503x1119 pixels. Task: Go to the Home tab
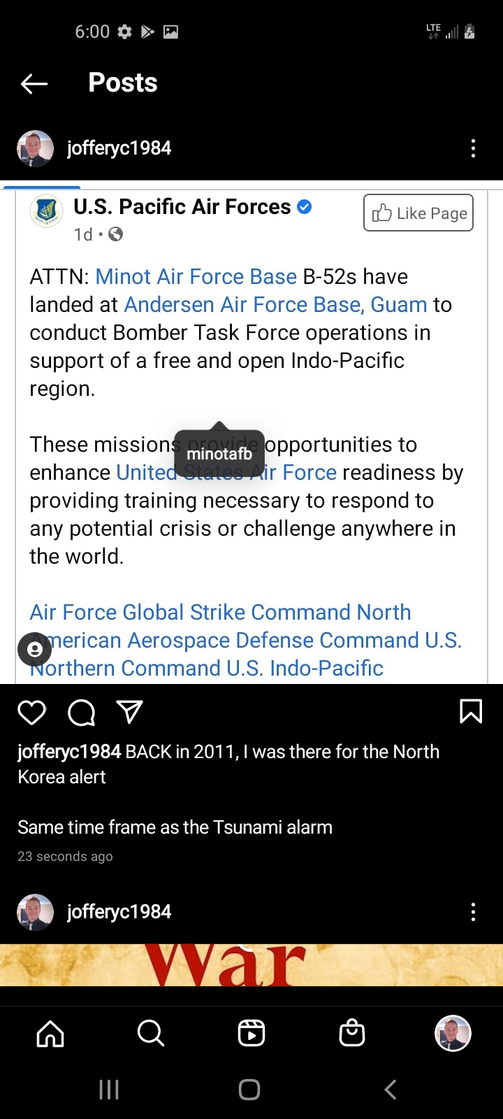pyautogui.click(x=50, y=1033)
